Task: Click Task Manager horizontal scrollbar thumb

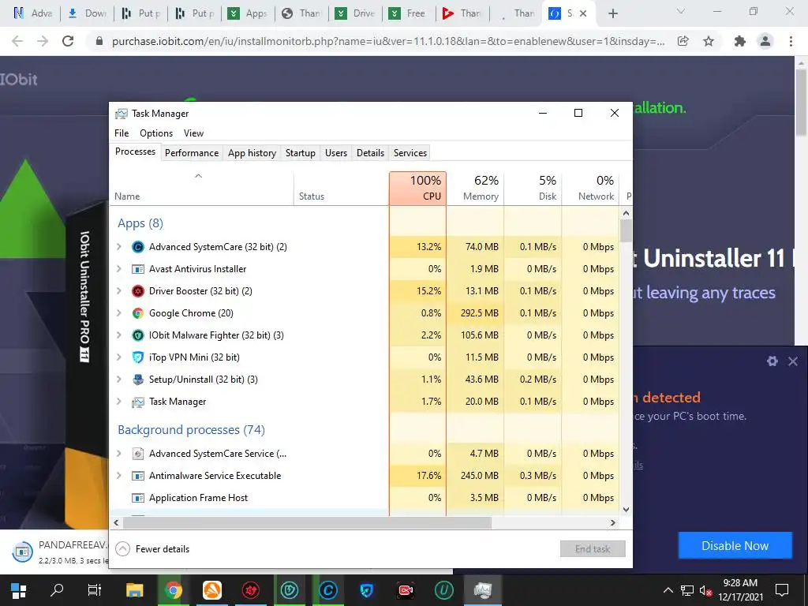Action: (307, 522)
